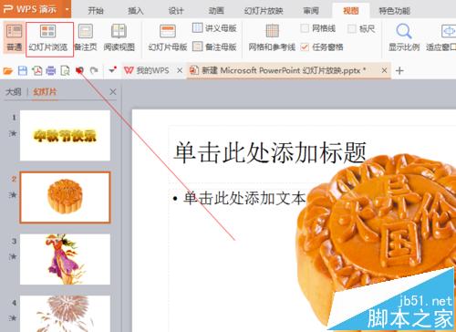Click the WPS logo on 我的WPS tab

129,70
